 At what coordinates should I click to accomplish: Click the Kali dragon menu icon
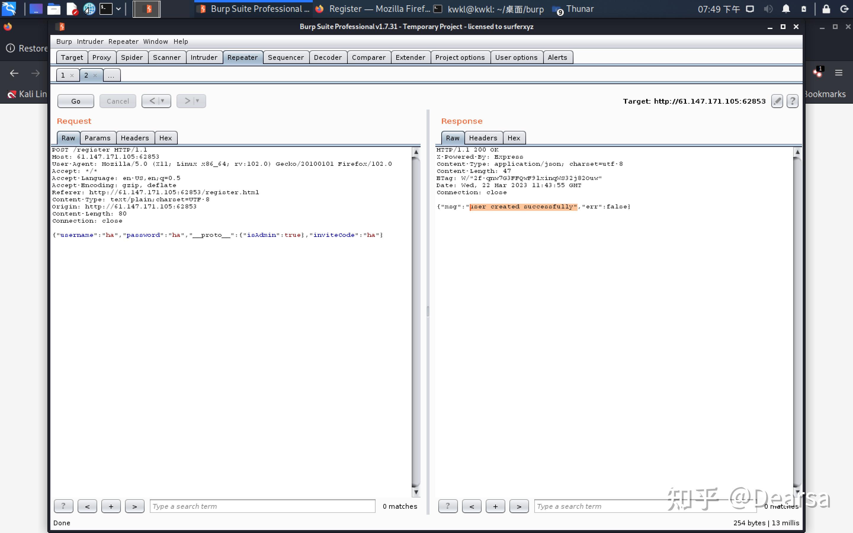coord(9,9)
